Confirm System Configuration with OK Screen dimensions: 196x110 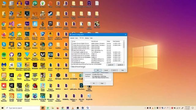98,70
